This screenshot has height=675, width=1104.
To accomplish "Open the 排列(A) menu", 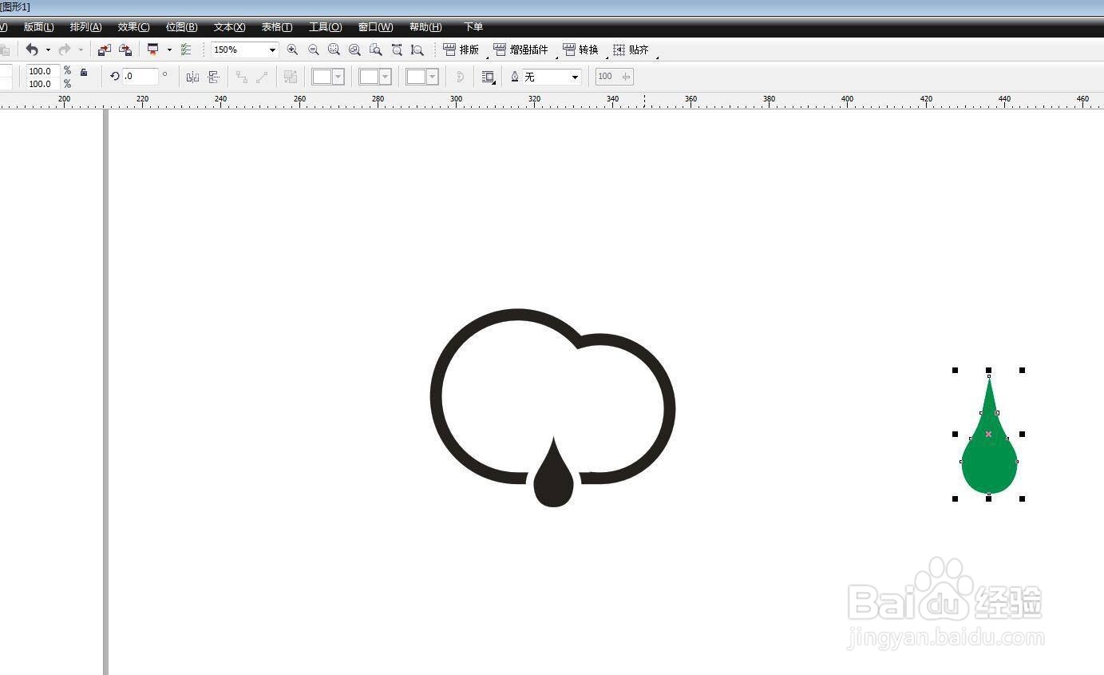I will coord(86,27).
